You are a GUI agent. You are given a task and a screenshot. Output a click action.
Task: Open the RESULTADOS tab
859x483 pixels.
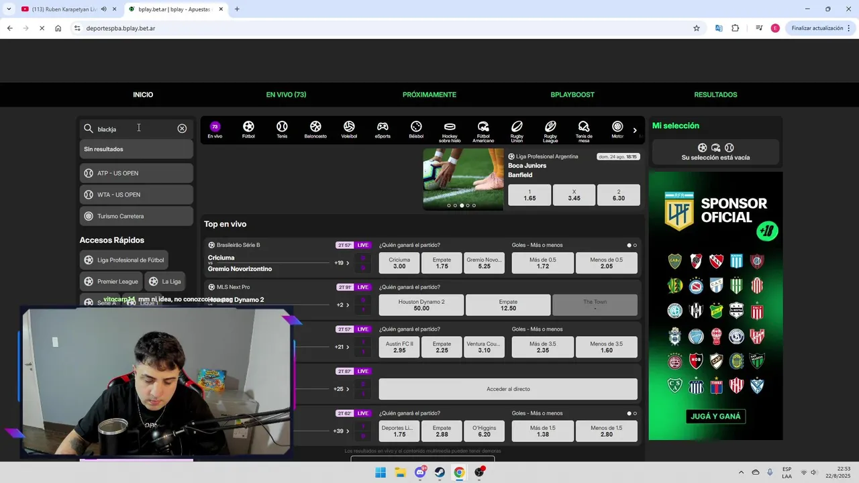pyautogui.click(x=715, y=95)
